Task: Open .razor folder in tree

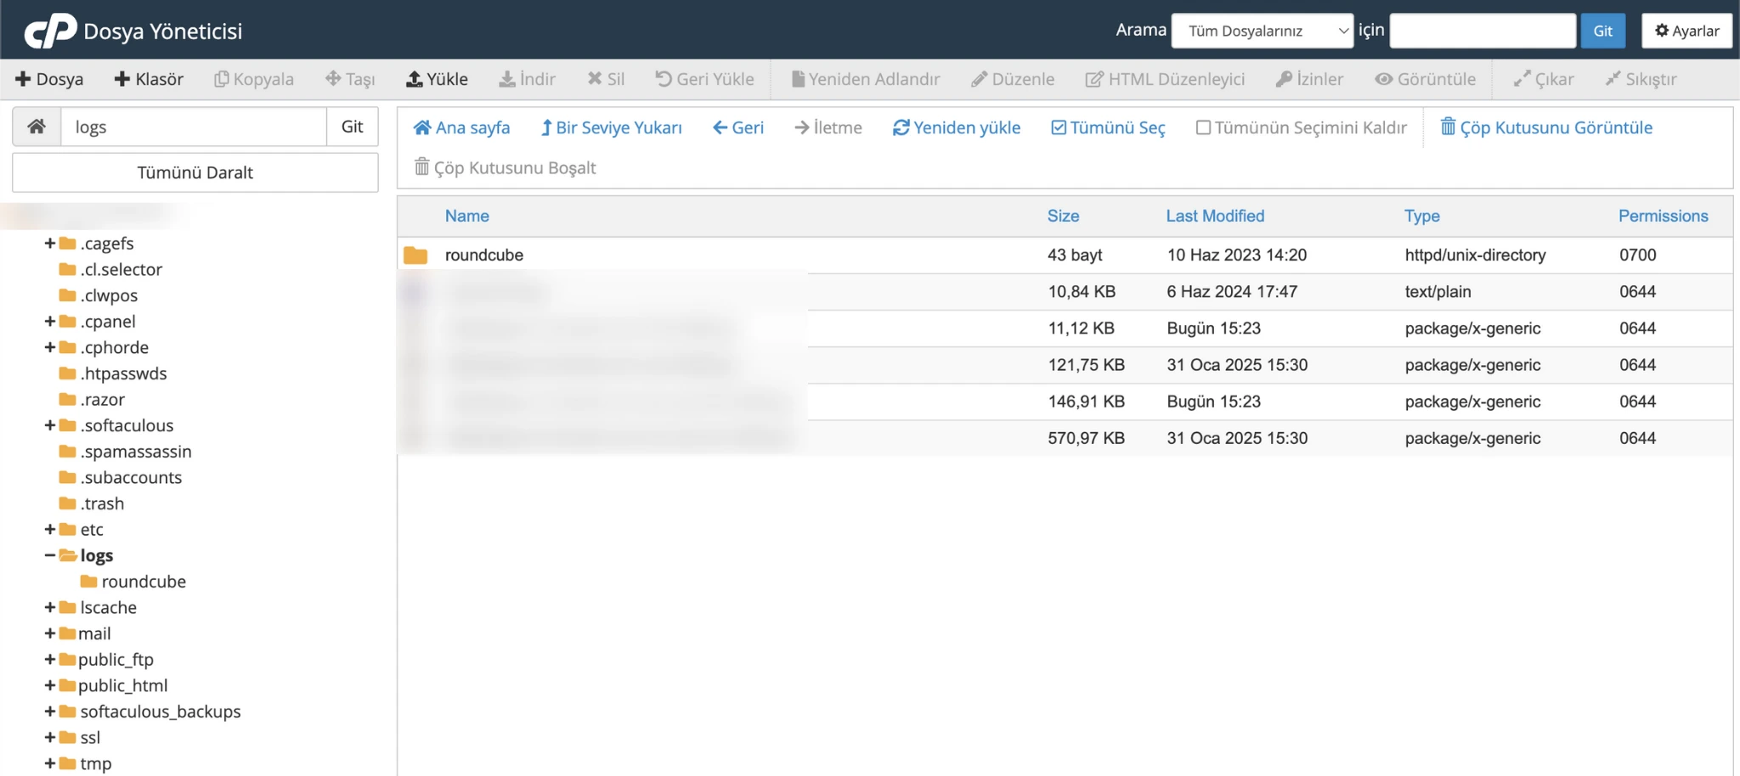Action: [x=93, y=399]
